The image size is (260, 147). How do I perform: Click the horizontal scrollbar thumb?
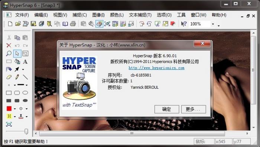click(132, 133)
